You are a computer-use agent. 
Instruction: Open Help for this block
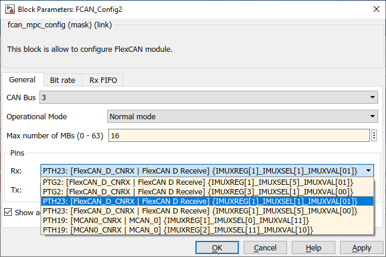(x=313, y=247)
